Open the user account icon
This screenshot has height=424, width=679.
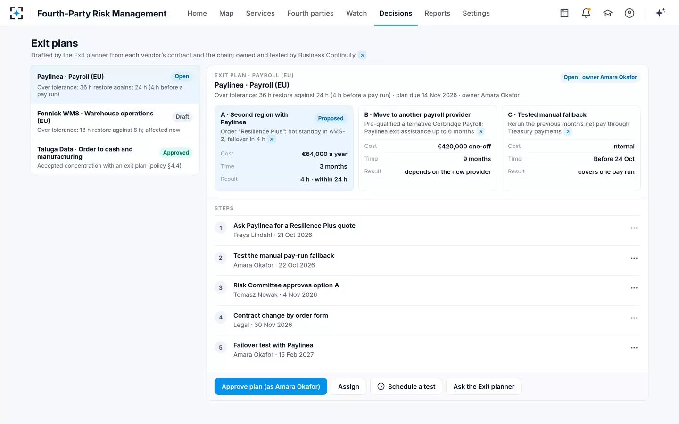[x=629, y=13]
